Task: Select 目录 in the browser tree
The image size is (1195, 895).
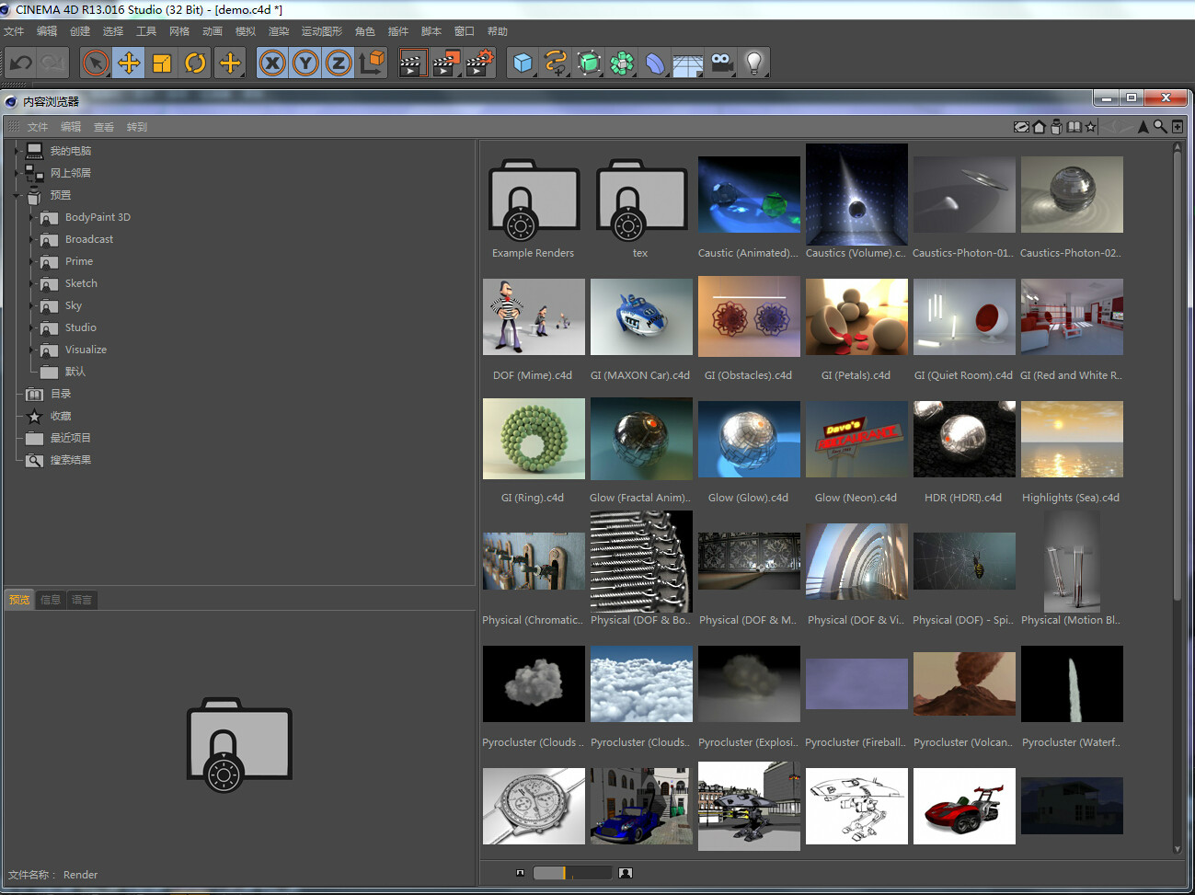Action: (61, 394)
